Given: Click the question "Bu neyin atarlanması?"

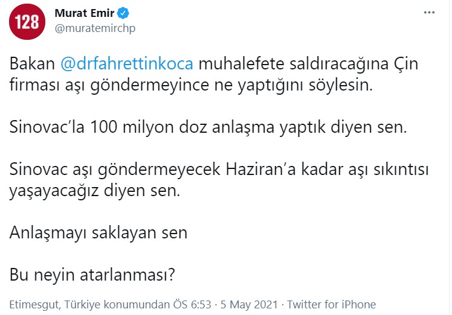Looking at the screenshot, I should pyautogui.click(x=92, y=275).
